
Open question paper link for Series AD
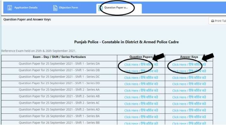[141, 110]
